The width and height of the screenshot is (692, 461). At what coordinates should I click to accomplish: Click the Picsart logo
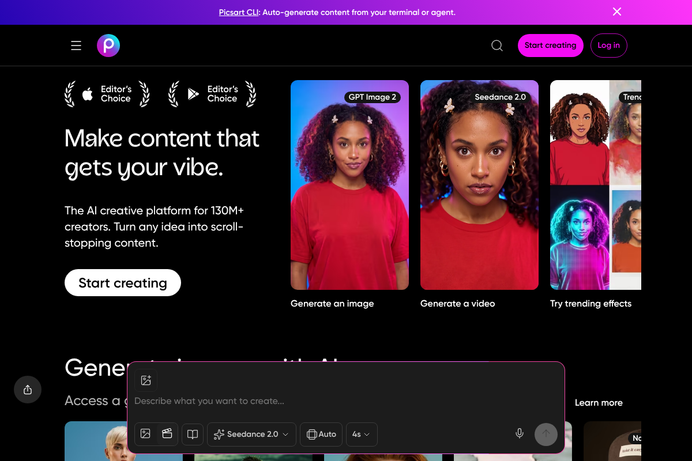pyautogui.click(x=108, y=46)
